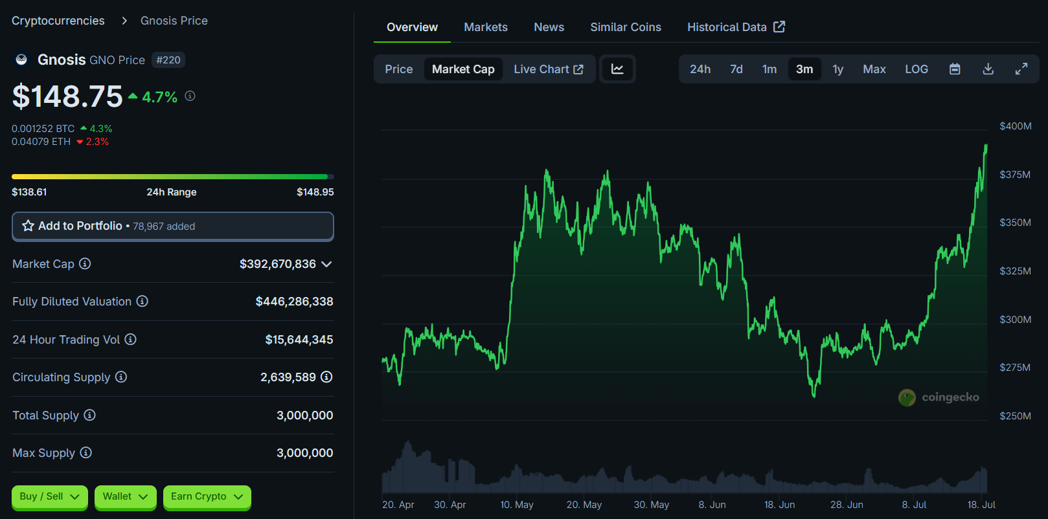1048x519 pixels.
Task: Open the Live Chart external link
Action: (x=548, y=69)
